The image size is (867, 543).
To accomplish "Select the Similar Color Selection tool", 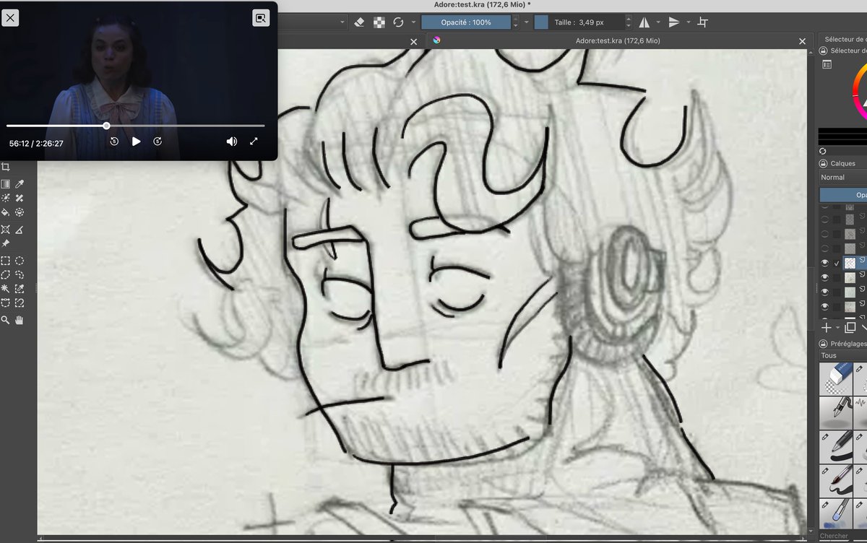I will [20, 289].
